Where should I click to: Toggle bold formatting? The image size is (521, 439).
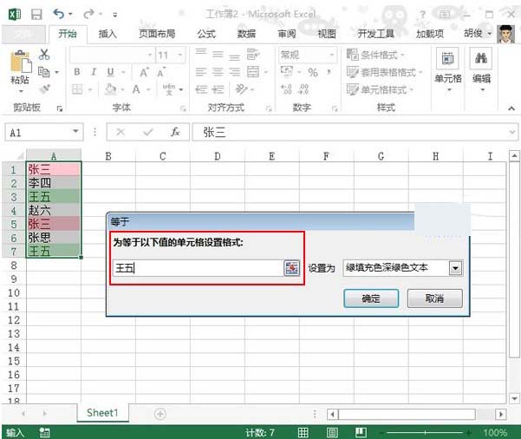[x=77, y=72]
